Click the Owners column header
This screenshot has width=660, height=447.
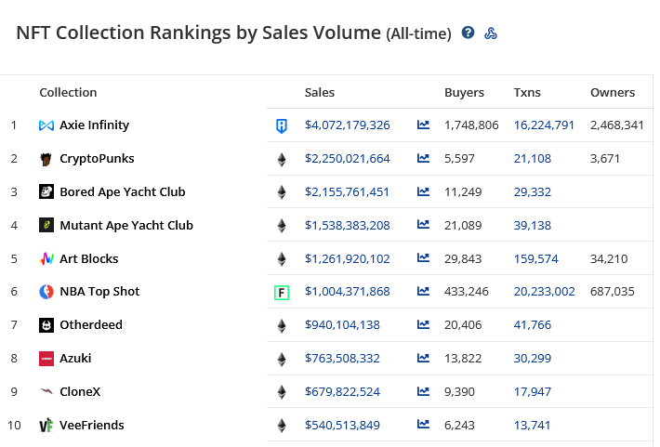click(x=613, y=92)
